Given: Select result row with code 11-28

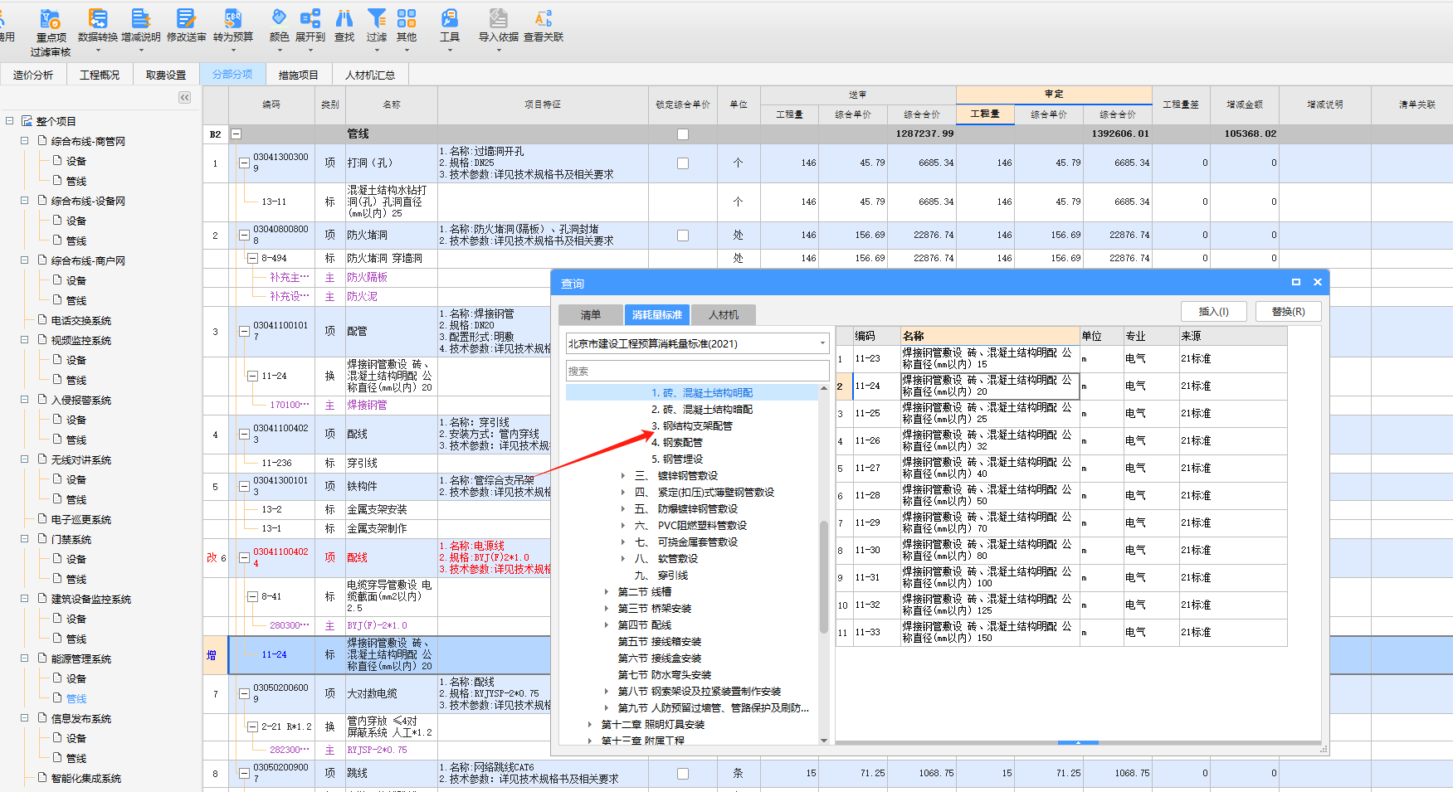Looking at the screenshot, I should pos(1061,495).
